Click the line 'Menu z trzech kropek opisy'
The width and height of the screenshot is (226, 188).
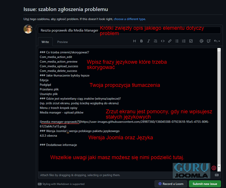59,108
